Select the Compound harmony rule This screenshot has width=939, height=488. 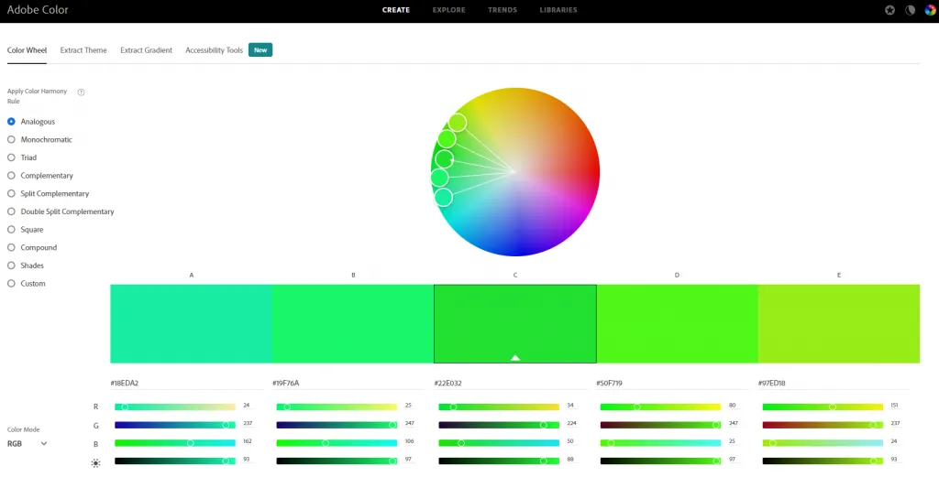pos(32,247)
